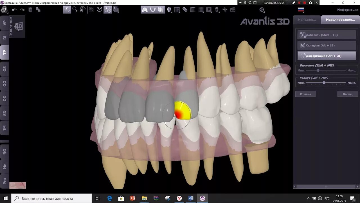Select the head model display icon
The height and width of the screenshot is (203, 360).
169,10
